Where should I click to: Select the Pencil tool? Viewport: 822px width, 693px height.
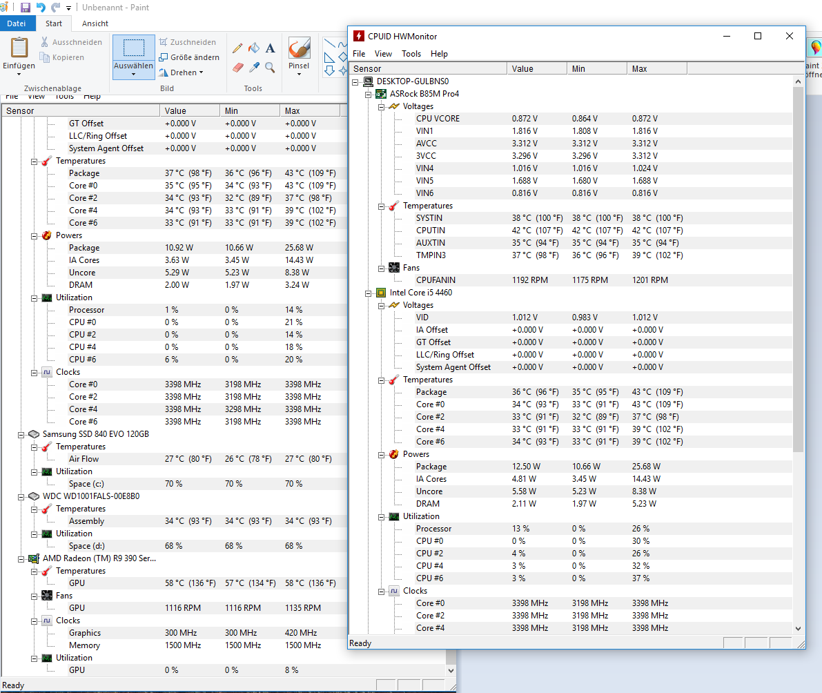pos(237,48)
